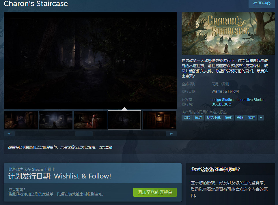This screenshot has height=205, width=278.
Task: Select the pale figure screenshot thumbnail
Action: click(90, 120)
